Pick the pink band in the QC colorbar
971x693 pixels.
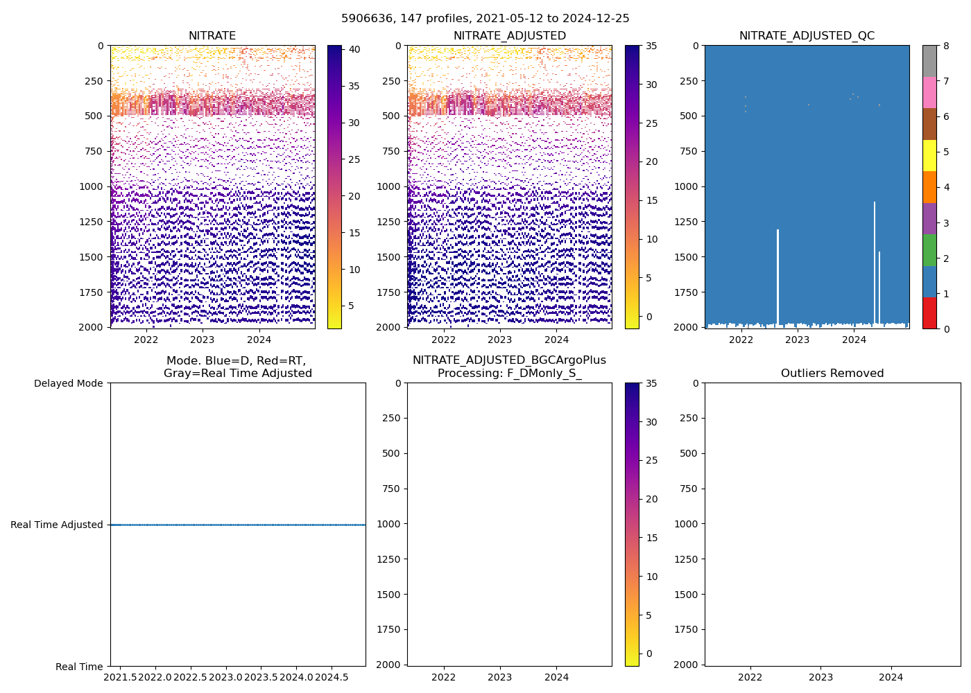(x=929, y=92)
